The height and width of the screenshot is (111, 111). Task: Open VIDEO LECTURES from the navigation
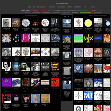(x=61, y=7)
